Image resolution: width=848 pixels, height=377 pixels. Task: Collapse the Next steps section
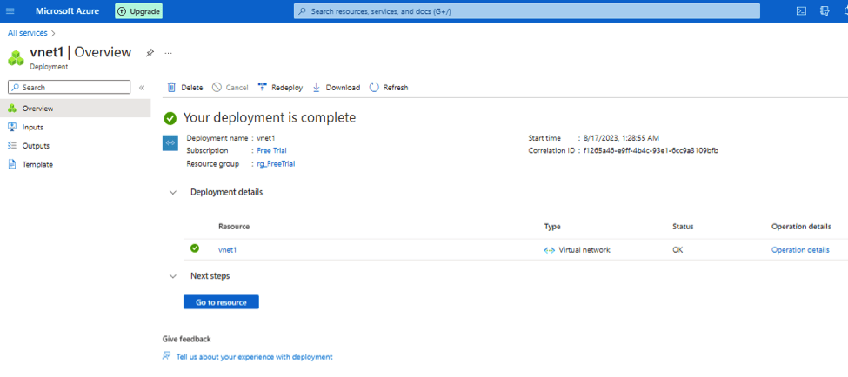coord(173,276)
